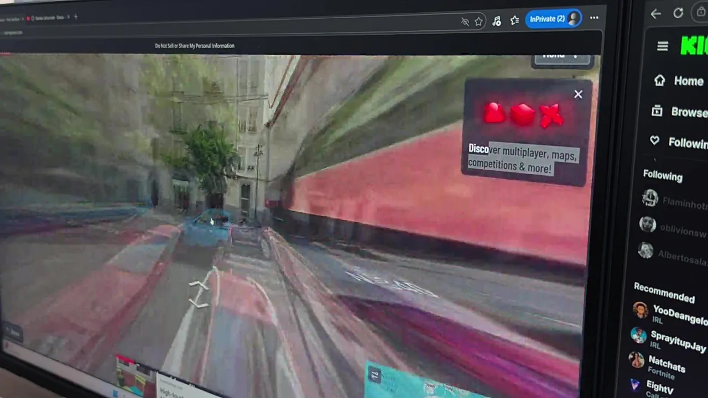This screenshot has height=398, width=708.
Task: Click the Discover multiplayer, maps, competitions text
Action: (x=523, y=159)
